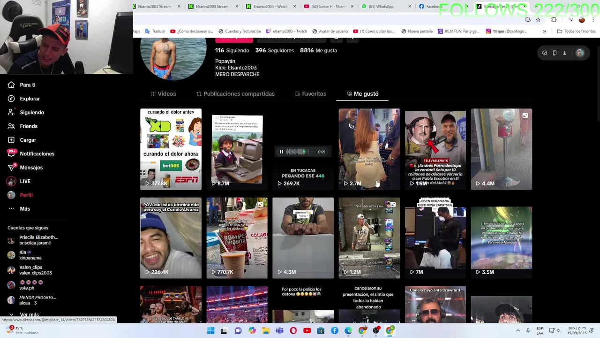Open the alcaa__3 followed account

pos(32,300)
